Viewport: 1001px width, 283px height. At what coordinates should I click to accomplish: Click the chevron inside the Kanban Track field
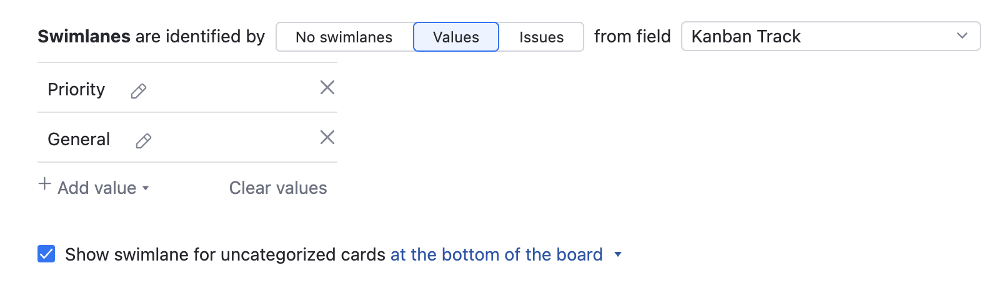point(962,36)
